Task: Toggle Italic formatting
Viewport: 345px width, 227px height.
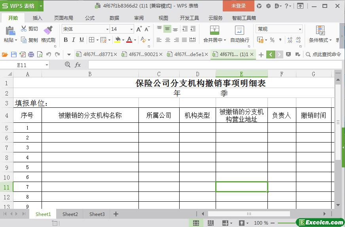Action: tap(74, 40)
